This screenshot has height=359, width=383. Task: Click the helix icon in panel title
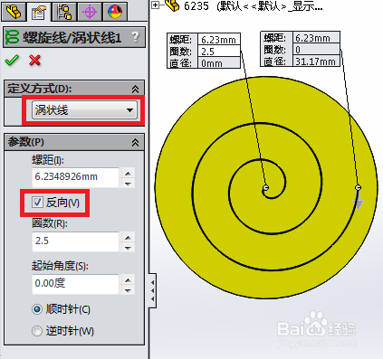click(12, 37)
